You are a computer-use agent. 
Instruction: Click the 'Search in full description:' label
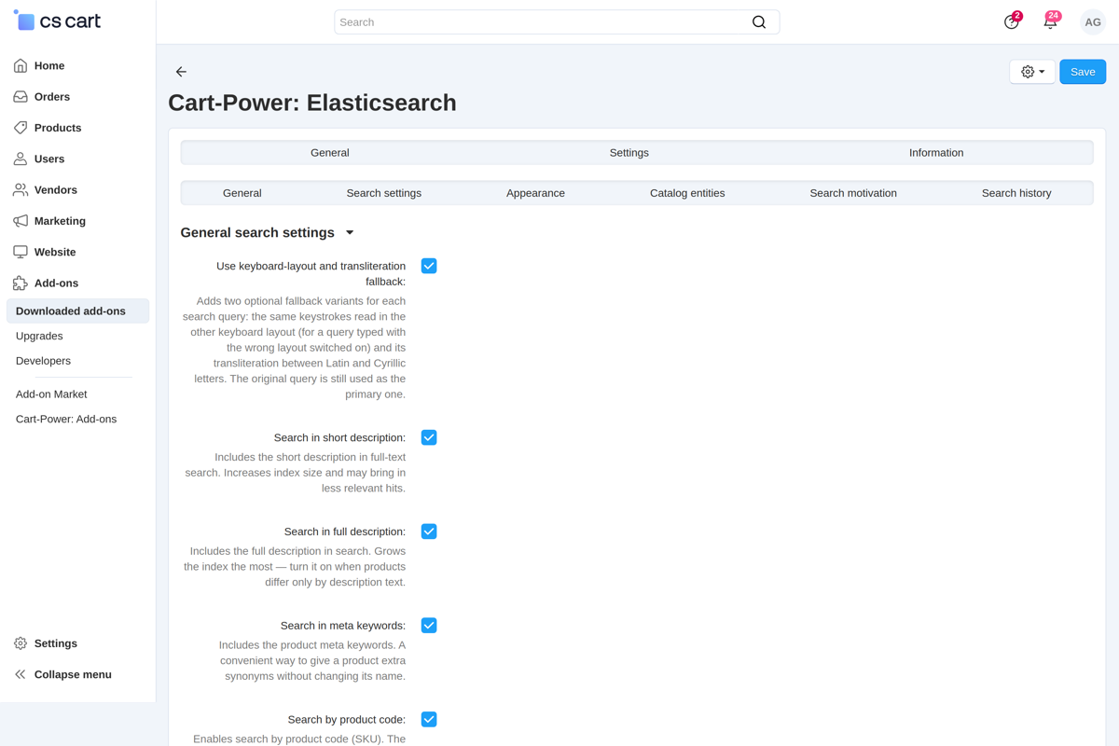click(x=345, y=532)
